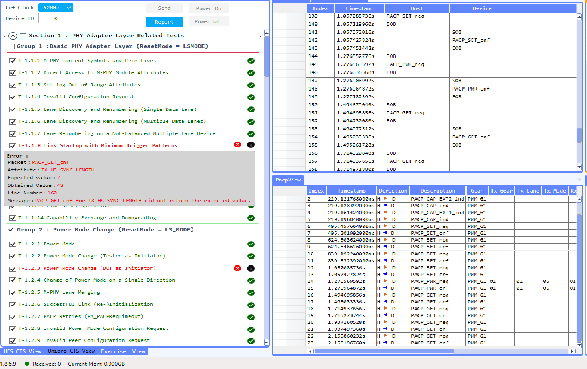This screenshot has height=369, width=587.
Task: Click the red fail icon for T-1.2.3
Action: (x=237, y=268)
